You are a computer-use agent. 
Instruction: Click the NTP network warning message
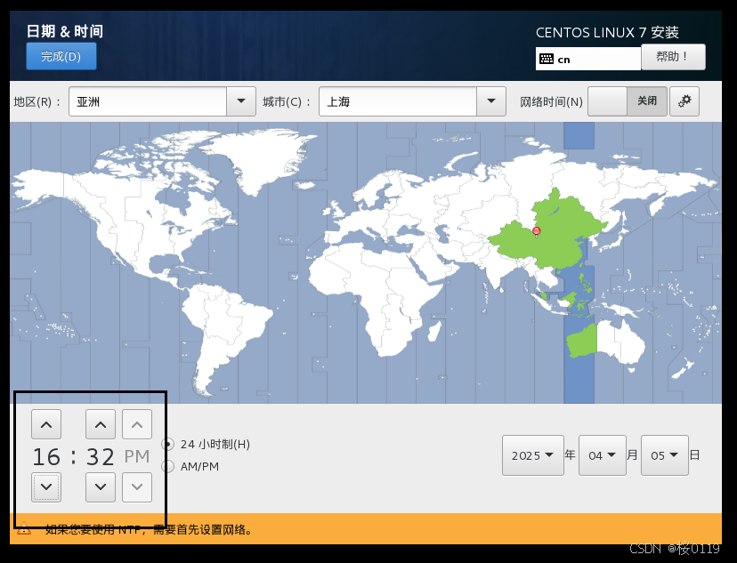coord(150,530)
